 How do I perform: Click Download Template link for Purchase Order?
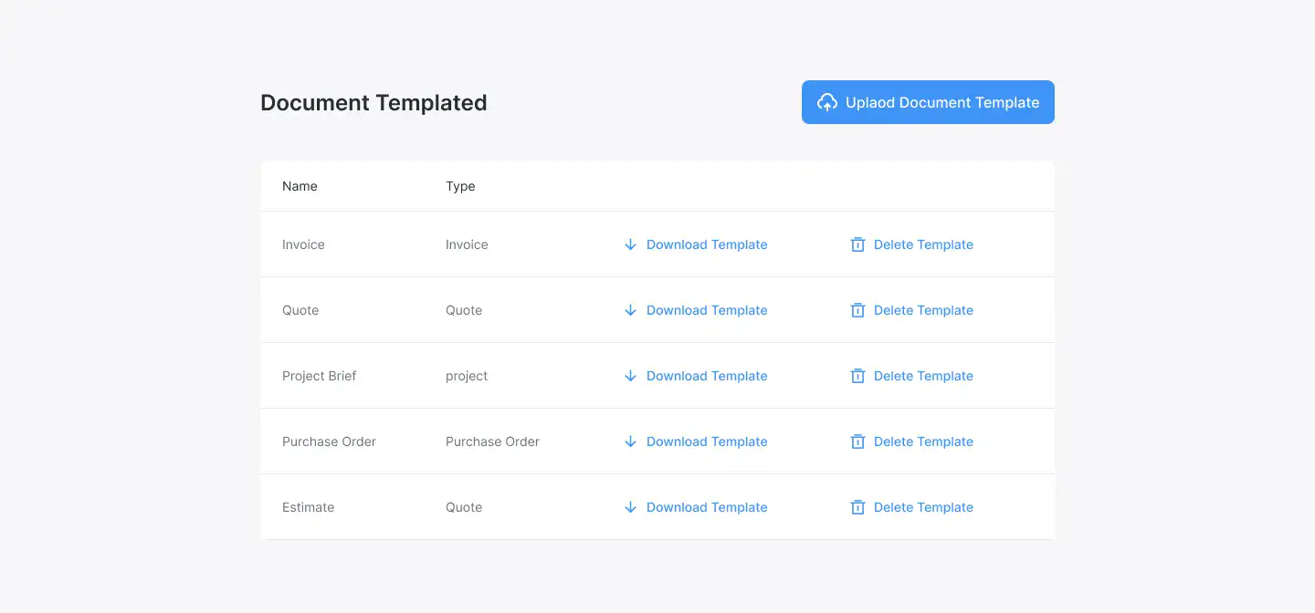pyautogui.click(x=707, y=442)
